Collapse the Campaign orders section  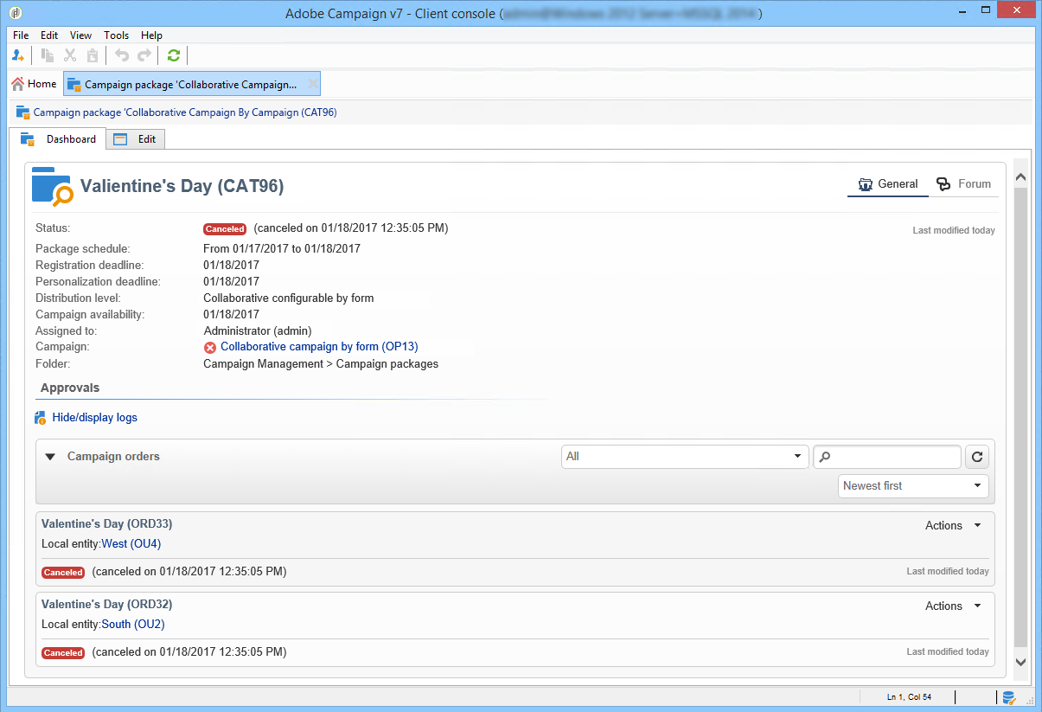point(50,457)
